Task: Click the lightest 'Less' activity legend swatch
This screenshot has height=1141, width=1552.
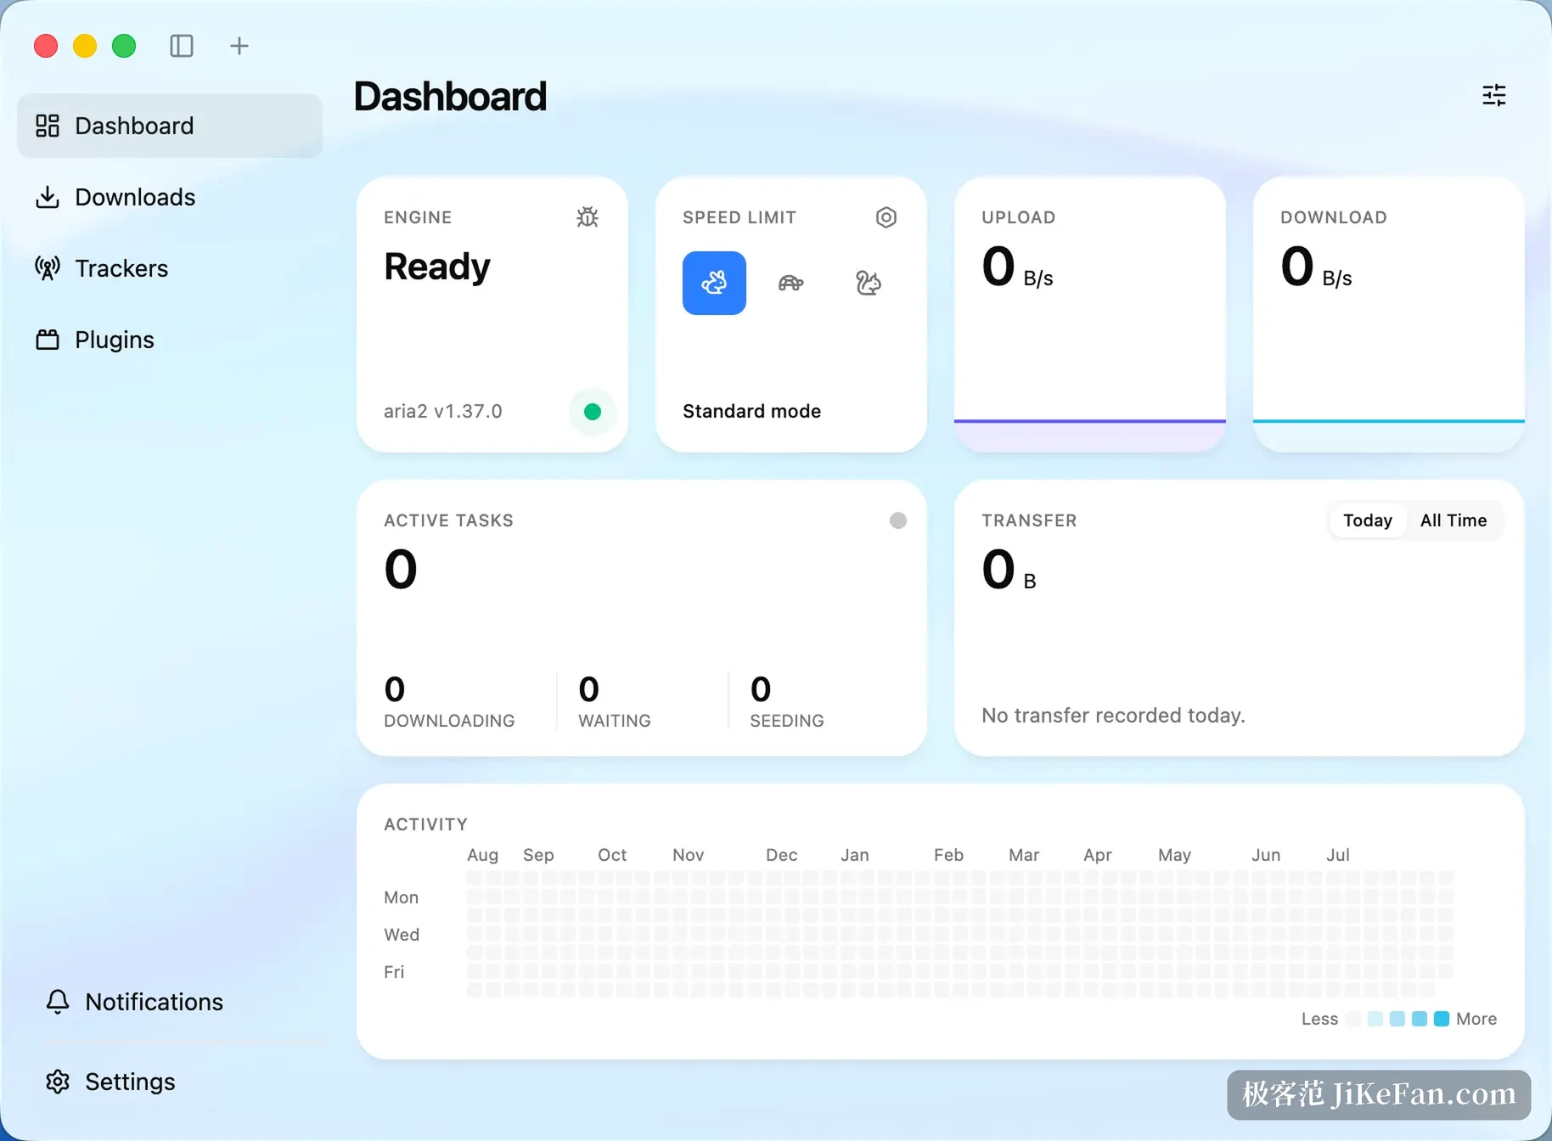Action: [x=1353, y=1019]
